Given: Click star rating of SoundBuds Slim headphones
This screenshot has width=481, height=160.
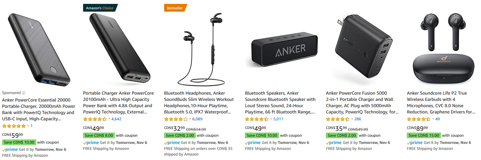Looking at the screenshot, I should pos(176,119).
